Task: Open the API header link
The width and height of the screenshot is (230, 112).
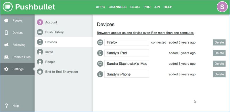Action: click(x=157, y=7)
